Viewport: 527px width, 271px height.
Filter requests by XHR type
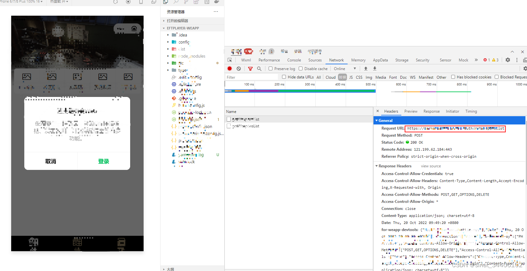(x=342, y=77)
